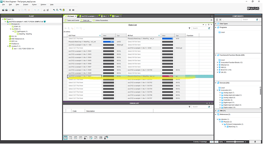Click the Function column header
Screen dimensions: 264x144
tap(192, 35)
